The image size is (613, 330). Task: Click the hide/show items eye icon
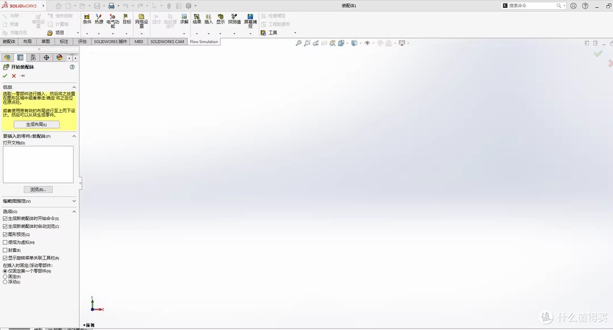367,43
